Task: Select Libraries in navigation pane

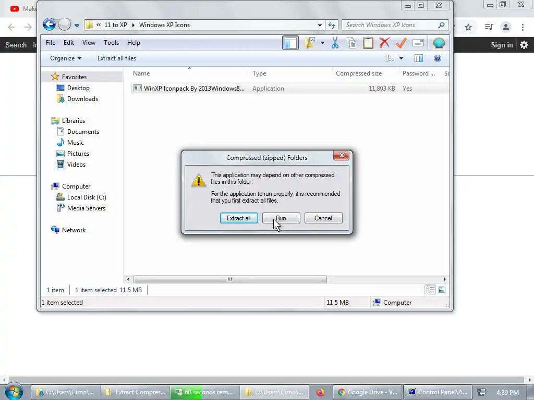Action: [73, 121]
